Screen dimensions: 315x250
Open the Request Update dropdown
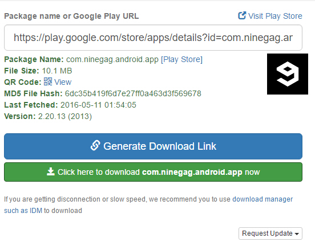tap(270, 233)
